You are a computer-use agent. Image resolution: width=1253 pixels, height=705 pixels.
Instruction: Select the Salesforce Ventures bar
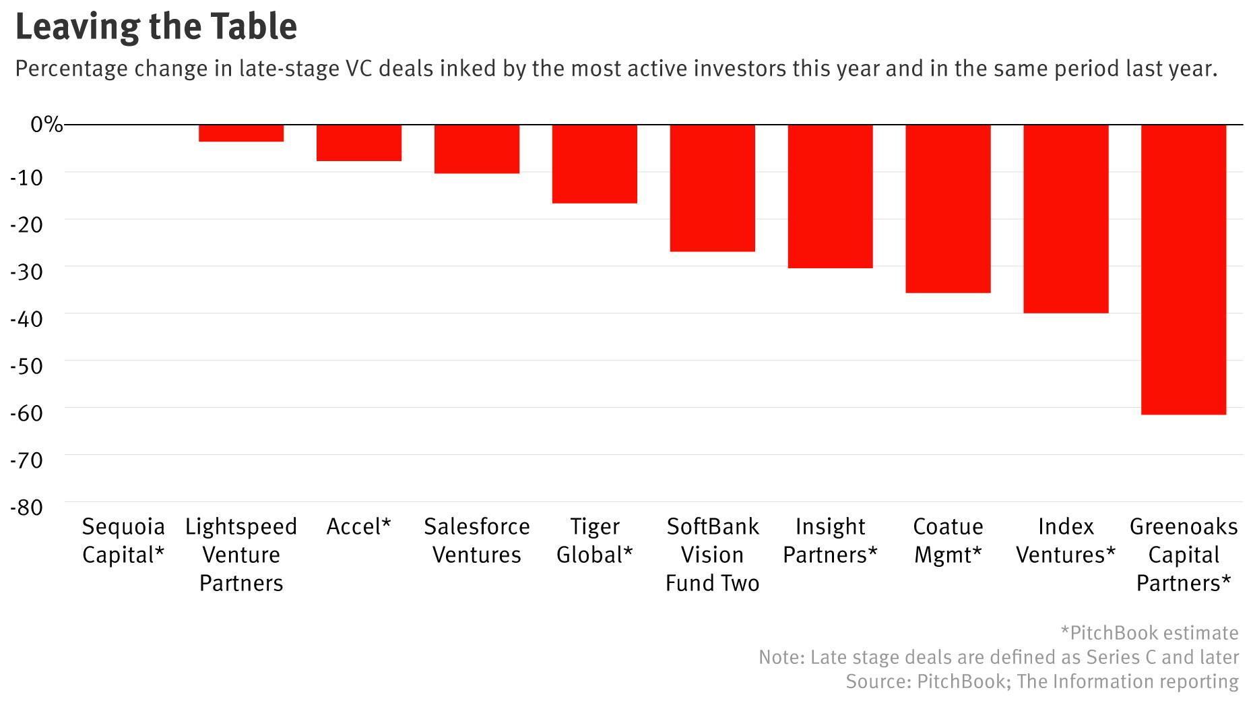click(476, 149)
